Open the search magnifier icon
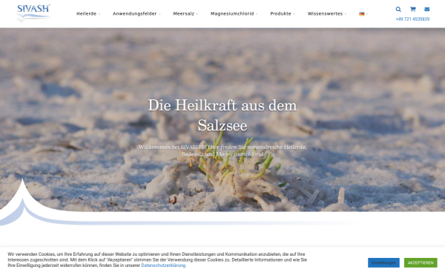The image size is (445, 278). pos(398,10)
